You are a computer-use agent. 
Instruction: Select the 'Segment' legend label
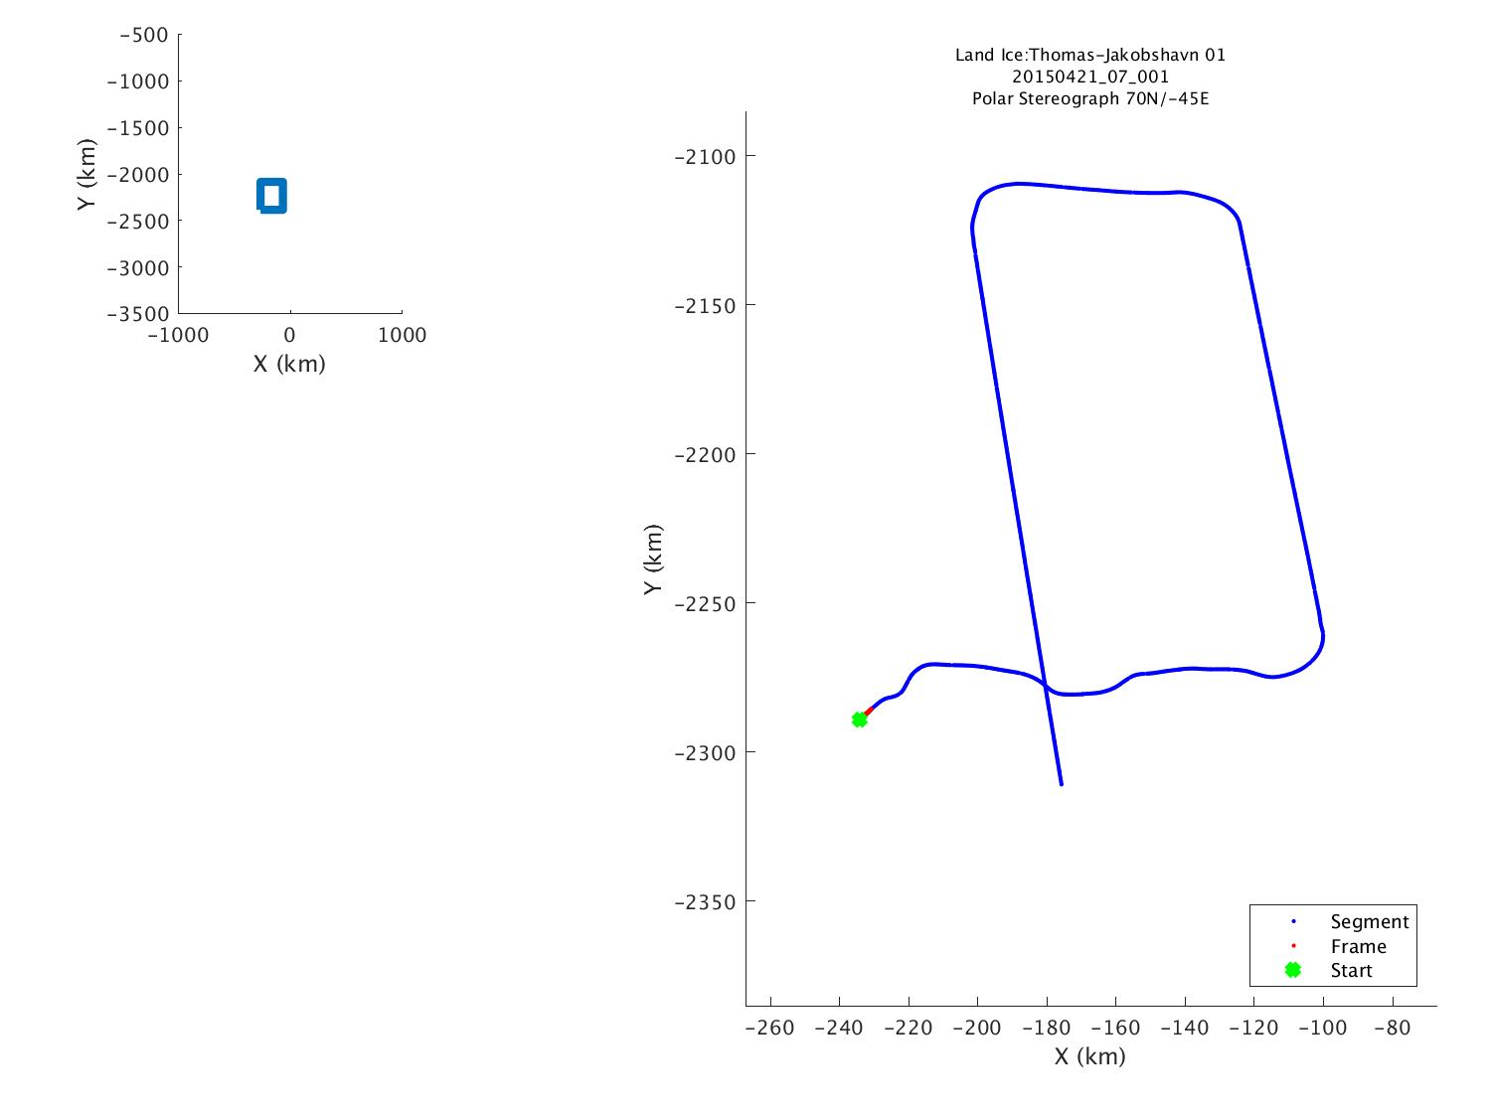tap(1369, 922)
